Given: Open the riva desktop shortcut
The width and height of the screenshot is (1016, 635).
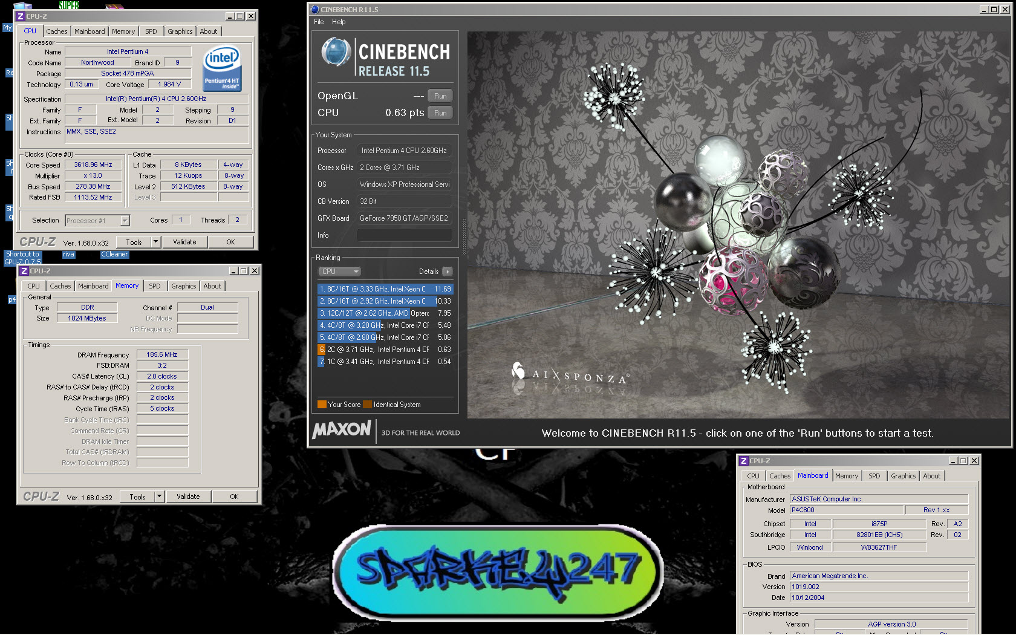Looking at the screenshot, I should click(x=68, y=254).
